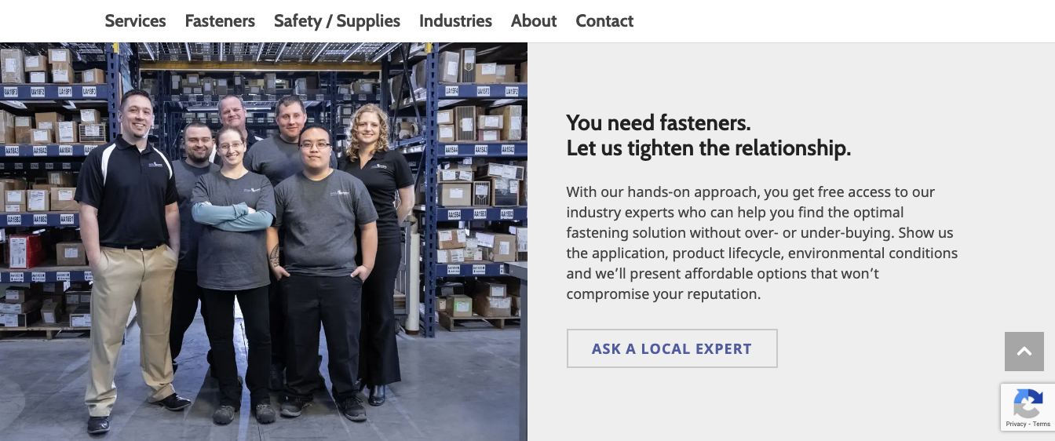This screenshot has height=441, width=1055.
Task: Open the Terms link in reCAPTCHA badge
Action: (x=1042, y=424)
